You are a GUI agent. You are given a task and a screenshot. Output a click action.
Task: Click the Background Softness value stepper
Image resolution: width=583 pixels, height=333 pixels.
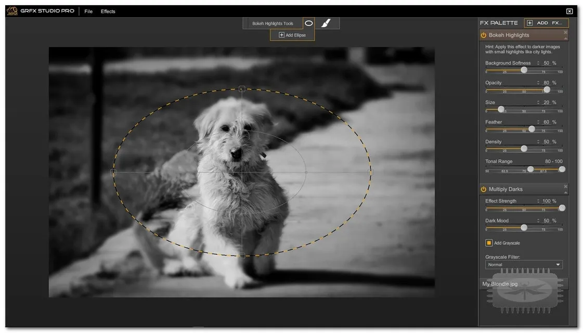(538, 63)
